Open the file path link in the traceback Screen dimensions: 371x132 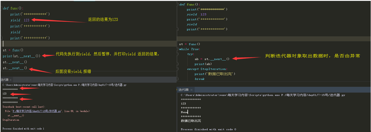(x=37, y=111)
